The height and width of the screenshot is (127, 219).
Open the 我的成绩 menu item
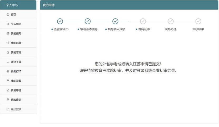16,43
